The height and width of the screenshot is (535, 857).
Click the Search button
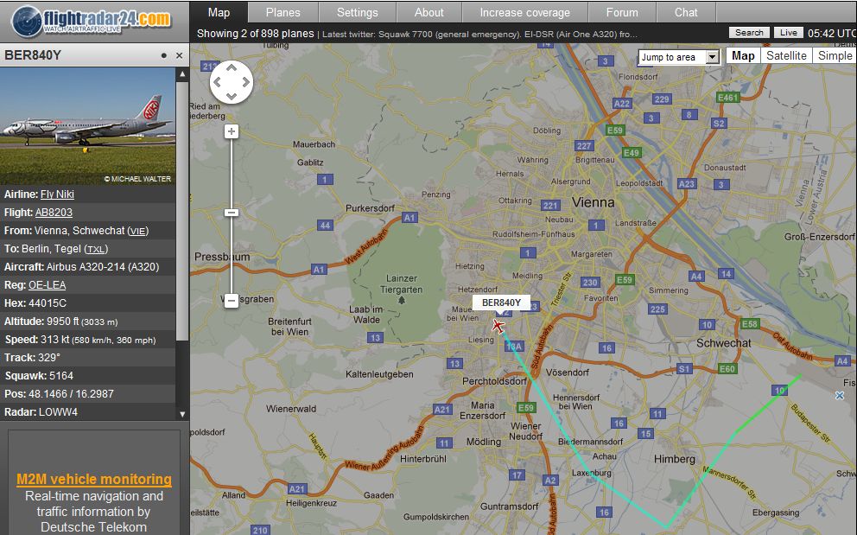coord(749,33)
